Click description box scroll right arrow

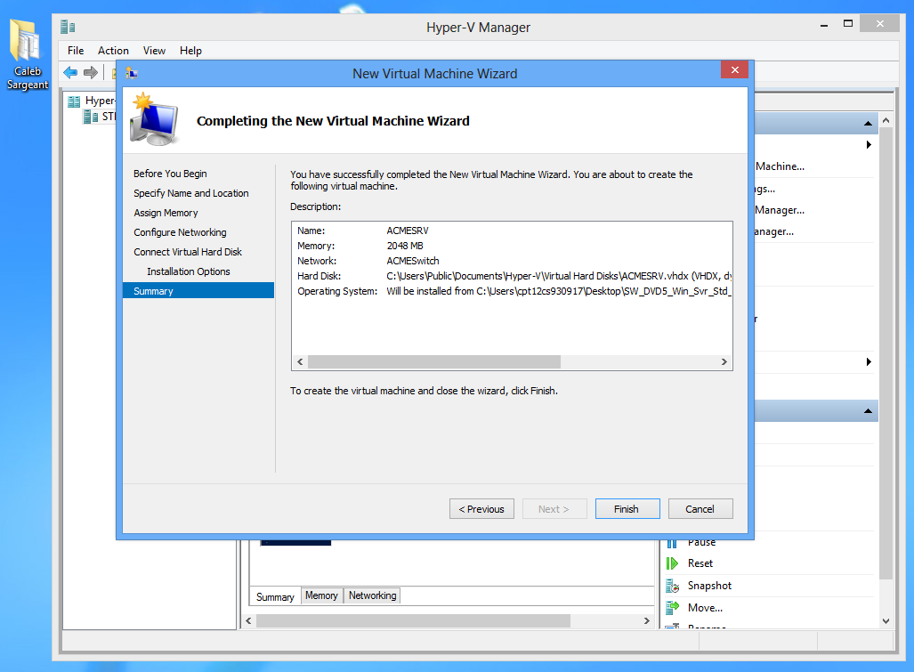point(724,362)
